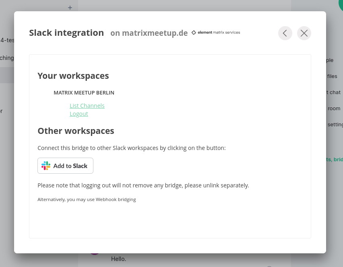
Task: Click Logout under the Matrix Meetup Berlin workspace
Action: pos(79,113)
